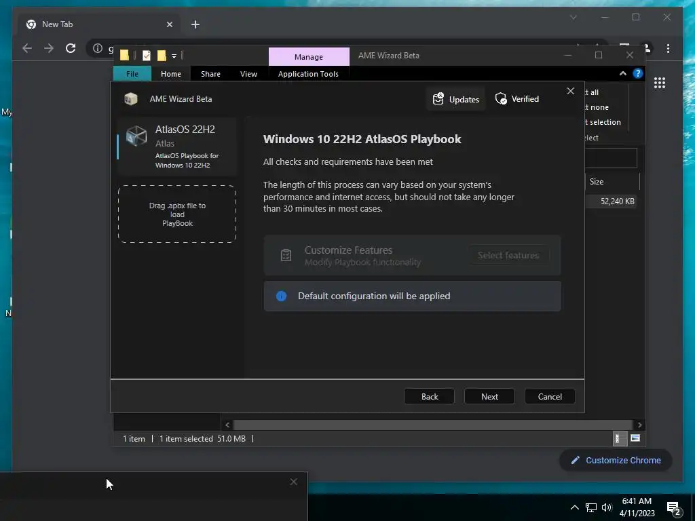Open the Home ribbon tab
The image size is (695, 521).
tap(170, 74)
